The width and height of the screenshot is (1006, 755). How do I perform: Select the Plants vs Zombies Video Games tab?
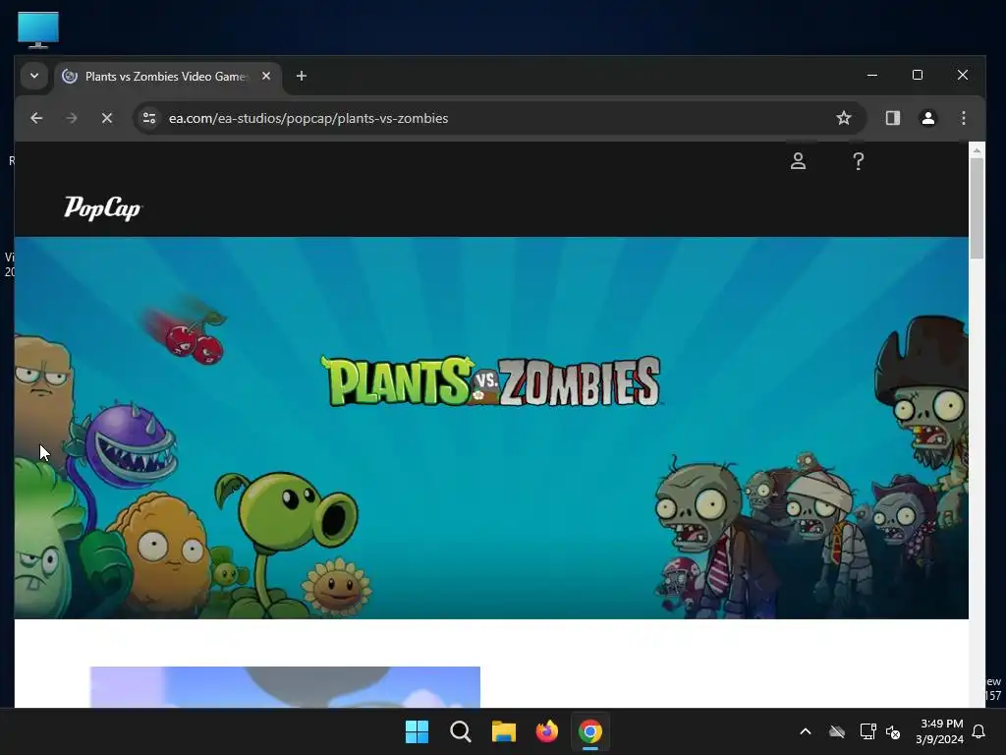coord(167,77)
